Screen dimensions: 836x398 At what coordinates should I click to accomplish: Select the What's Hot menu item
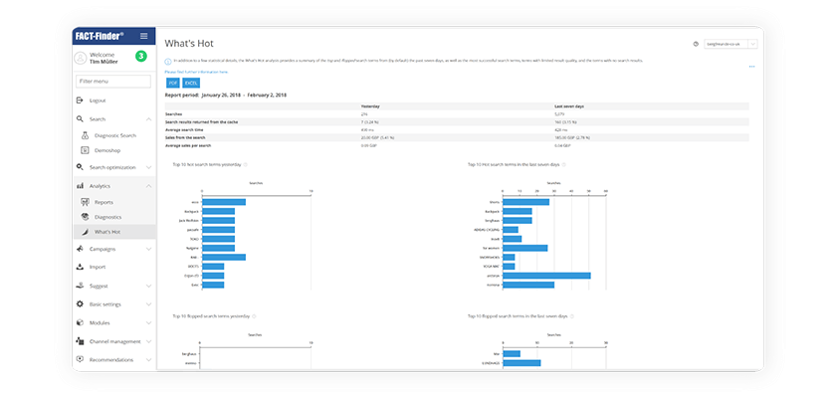(x=114, y=232)
